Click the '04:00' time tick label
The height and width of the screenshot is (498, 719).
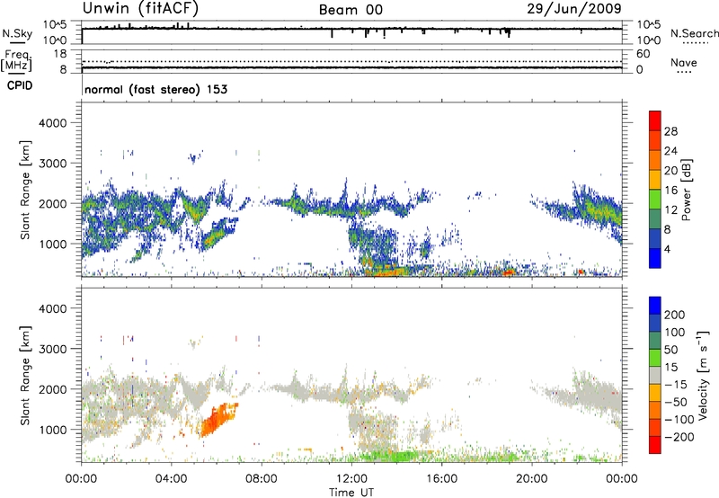coord(171,479)
